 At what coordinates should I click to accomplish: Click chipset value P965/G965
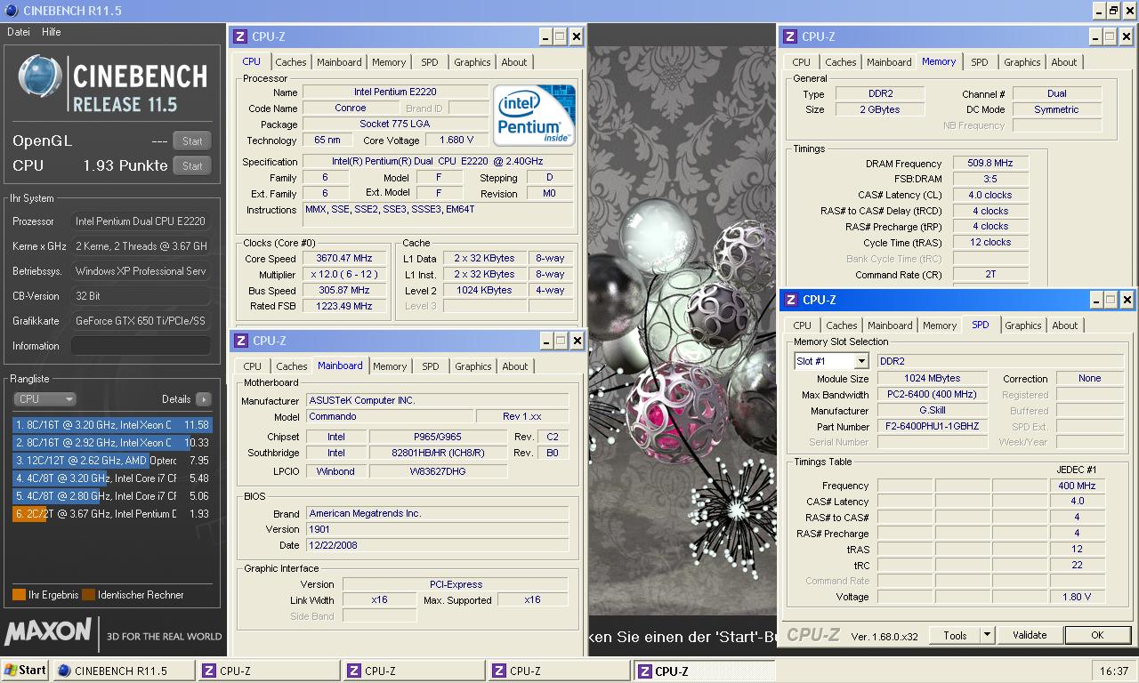click(437, 438)
